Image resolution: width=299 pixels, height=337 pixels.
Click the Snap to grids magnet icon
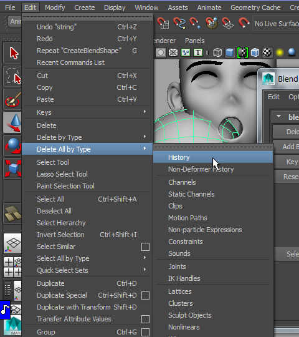point(163,23)
